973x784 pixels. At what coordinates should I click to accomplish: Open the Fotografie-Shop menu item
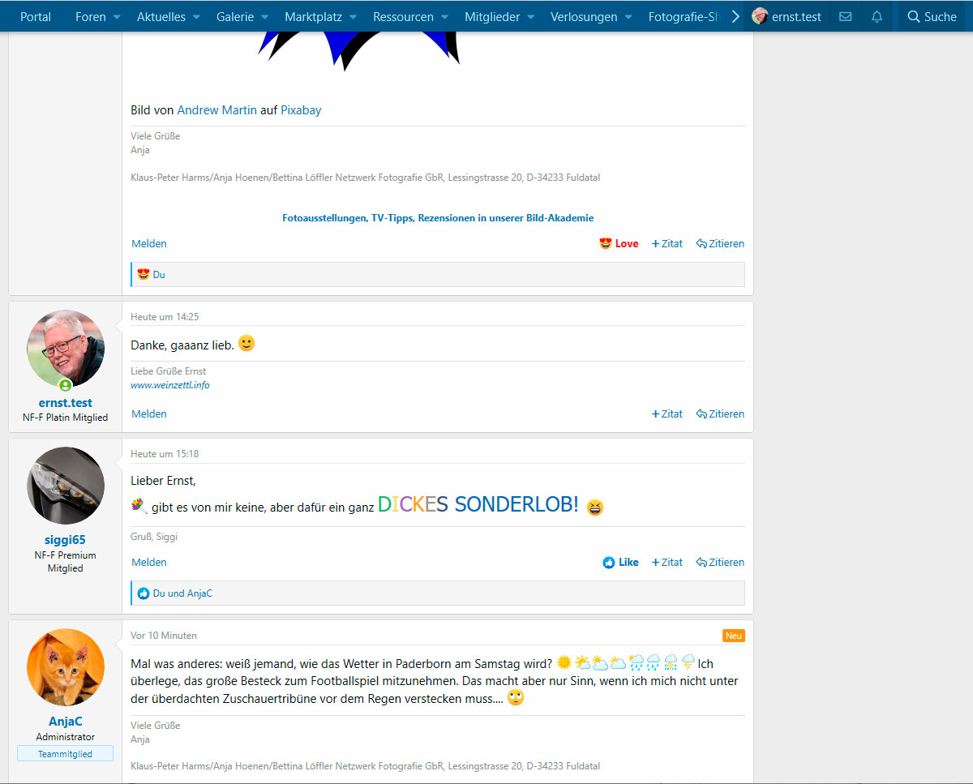[x=684, y=16]
